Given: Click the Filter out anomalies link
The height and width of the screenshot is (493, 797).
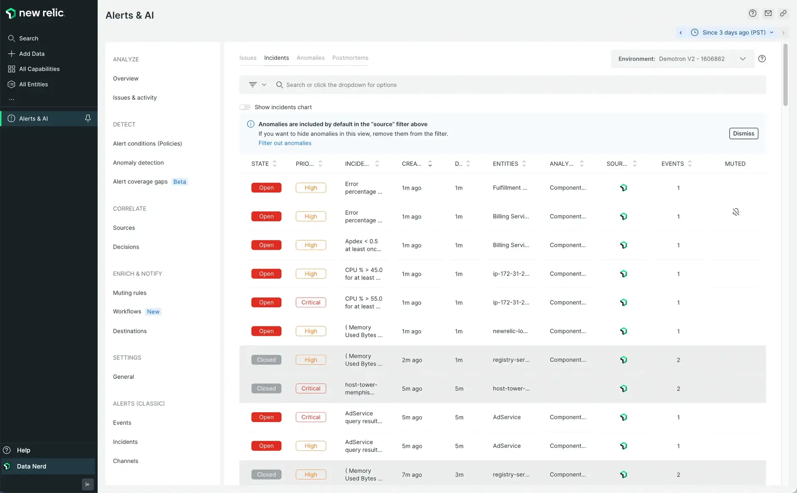Looking at the screenshot, I should coord(285,143).
